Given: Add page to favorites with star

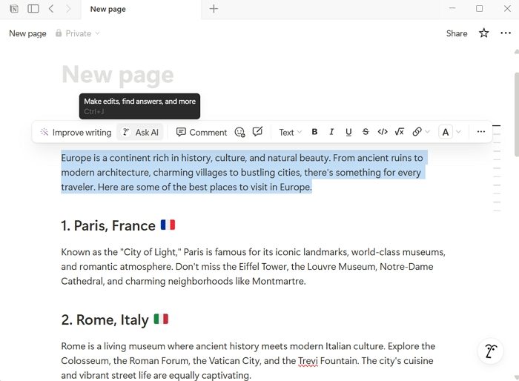Looking at the screenshot, I should tap(483, 33).
